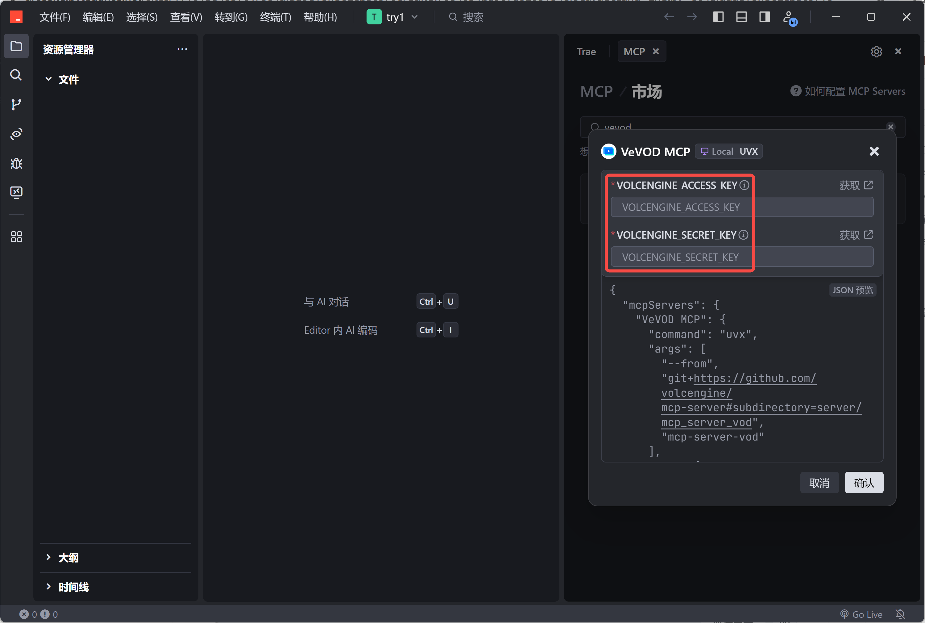Click the VeVOD MCP logo icon
925x623 pixels.
coord(609,151)
